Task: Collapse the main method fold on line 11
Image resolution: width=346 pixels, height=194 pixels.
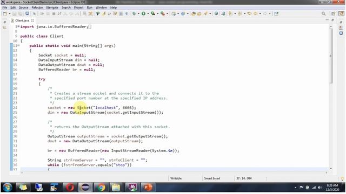Action: point(19,45)
